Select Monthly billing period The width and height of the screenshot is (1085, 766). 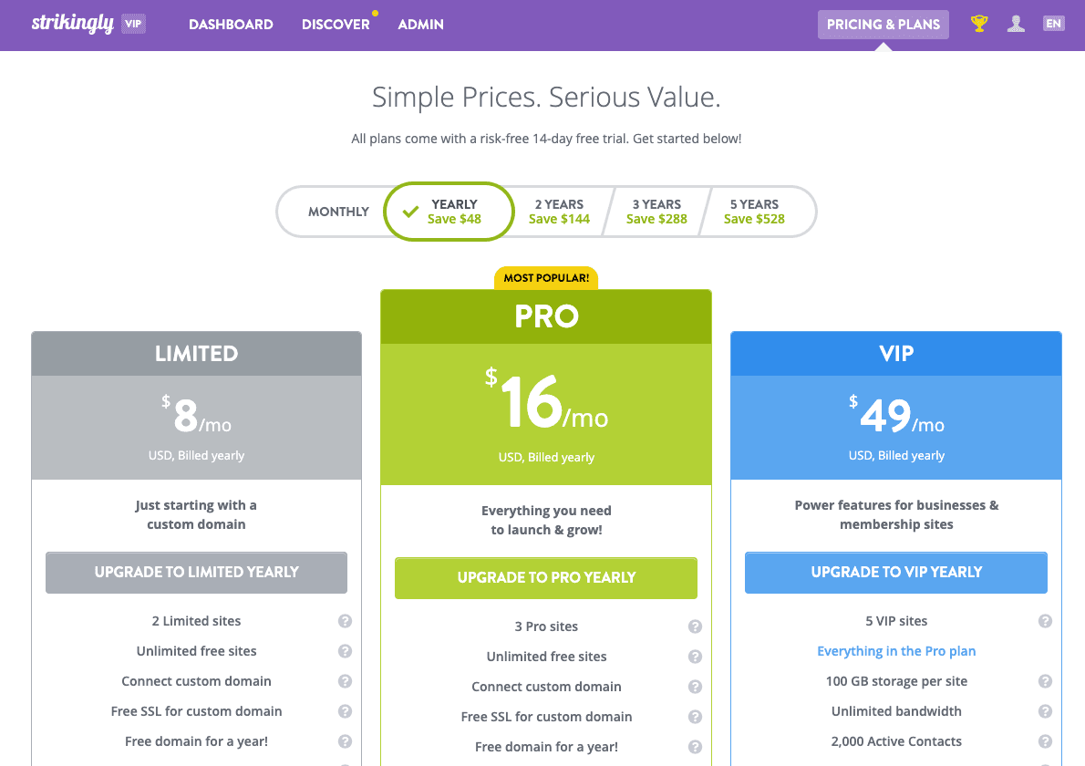pos(337,212)
